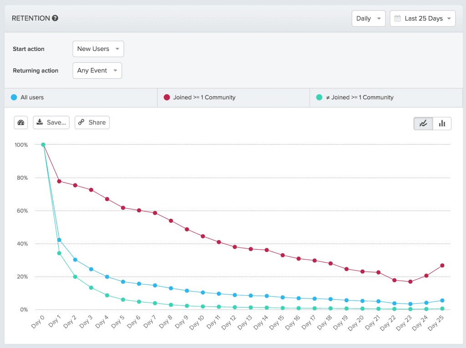This screenshot has height=348, width=466.
Task: Switch to bar chart view
Action: pyautogui.click(x=442, y=123)
